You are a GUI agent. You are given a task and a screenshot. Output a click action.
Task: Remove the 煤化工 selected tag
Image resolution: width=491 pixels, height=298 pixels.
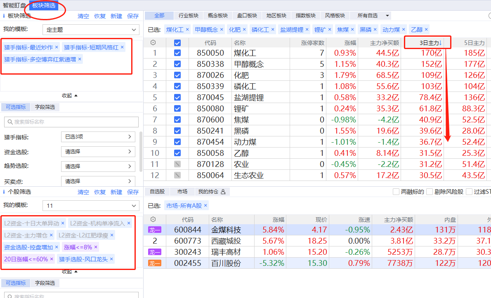(x=187, y=30)
